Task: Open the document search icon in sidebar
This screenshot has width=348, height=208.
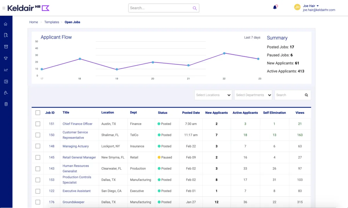Action: (x=6, y=35)
